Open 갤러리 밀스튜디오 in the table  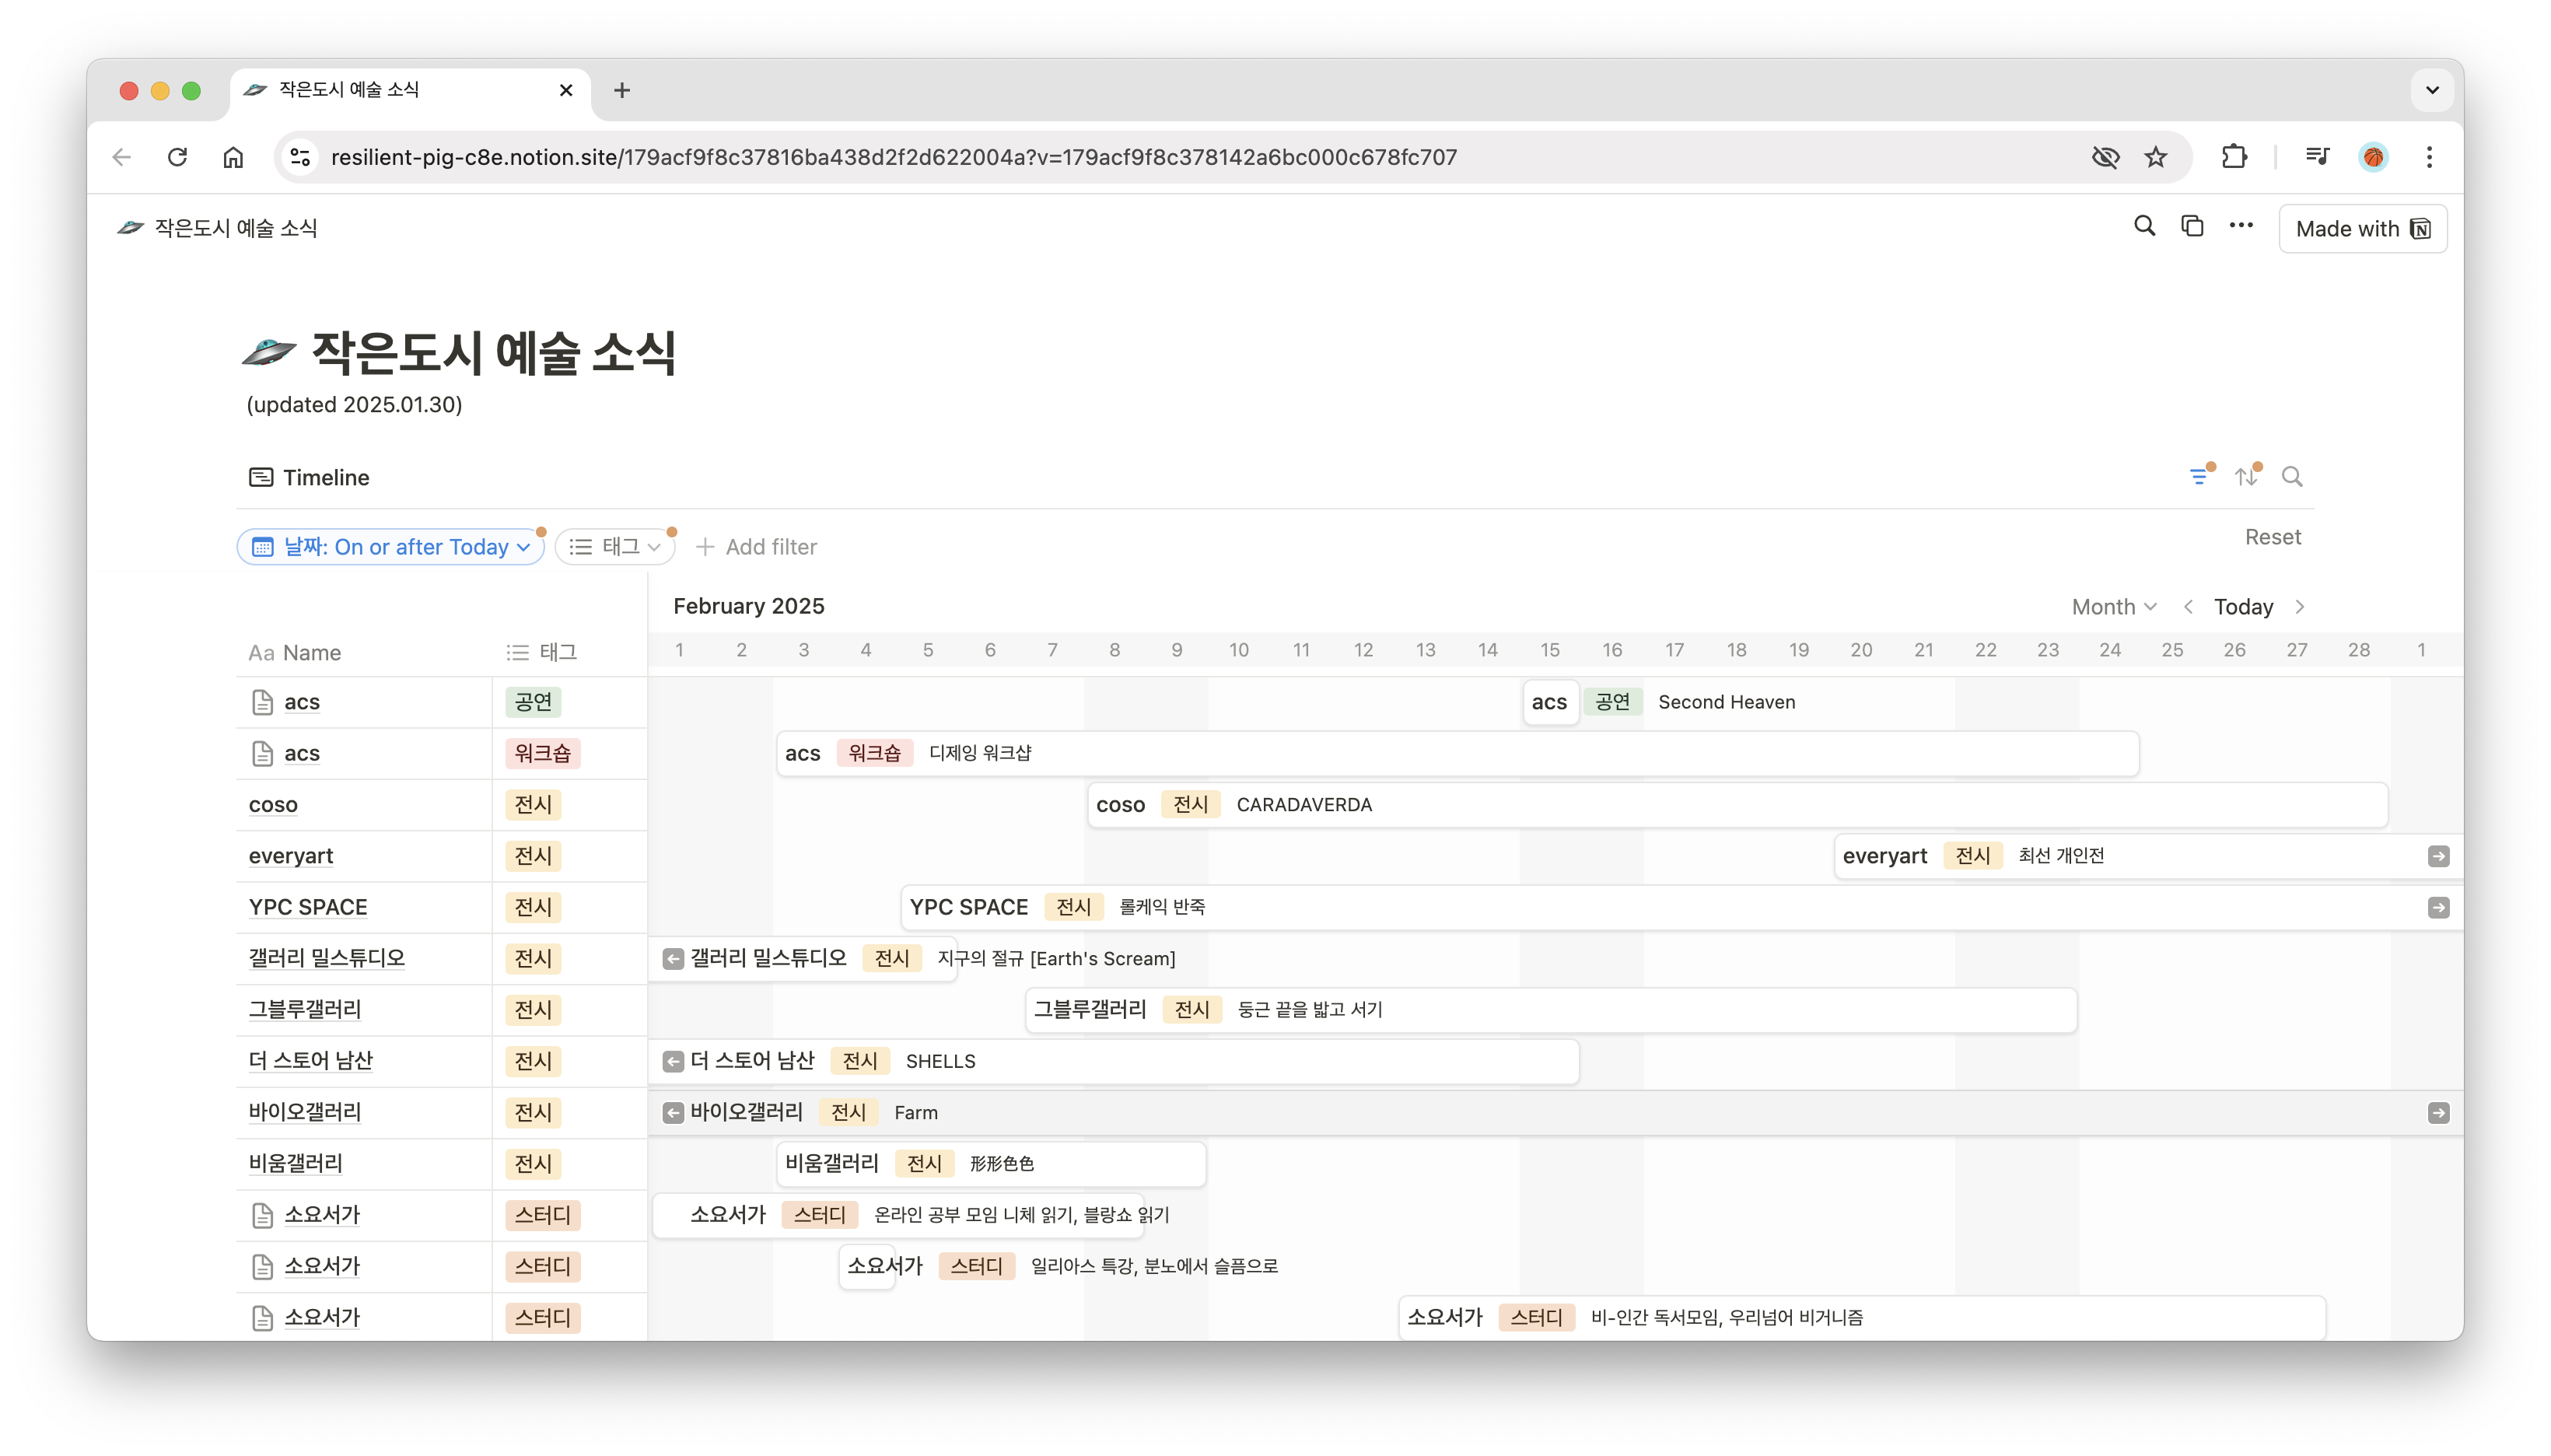(x=327, y=958)
